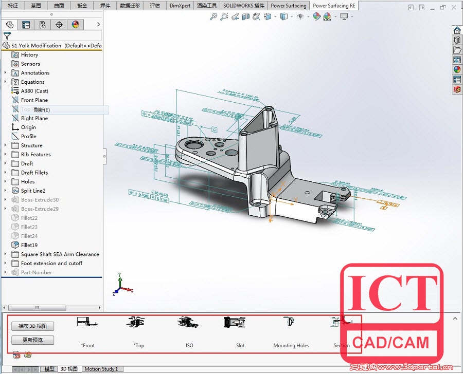Show more manager tabs with the chevron
Screen dimensions: 463x374
coord(99,25)
